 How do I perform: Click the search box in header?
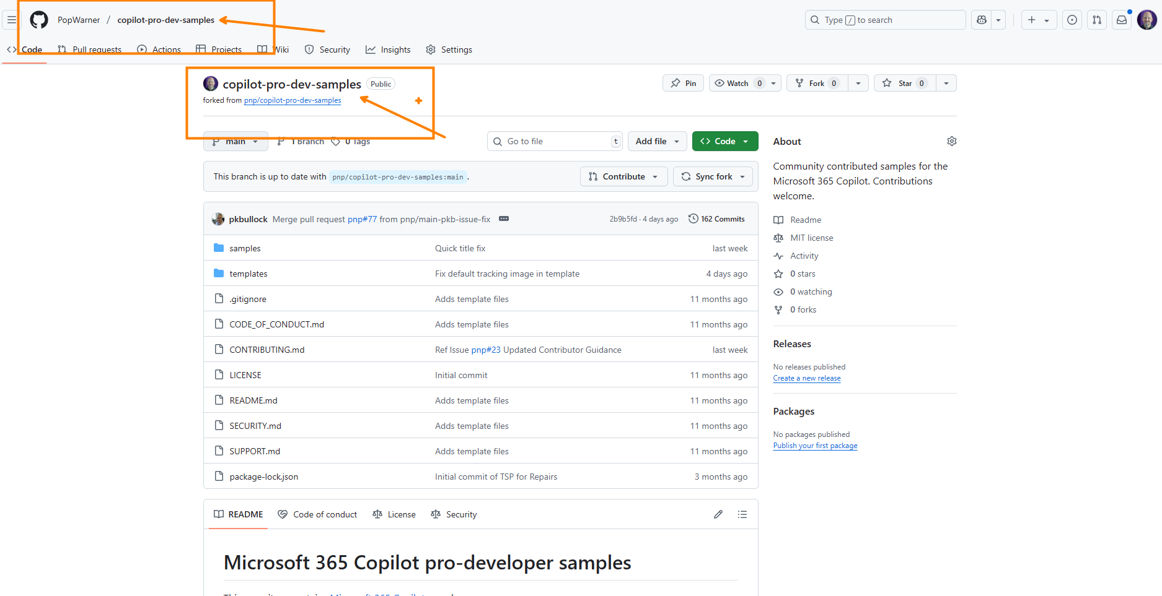pyautogui.click(x=885, y=20)
